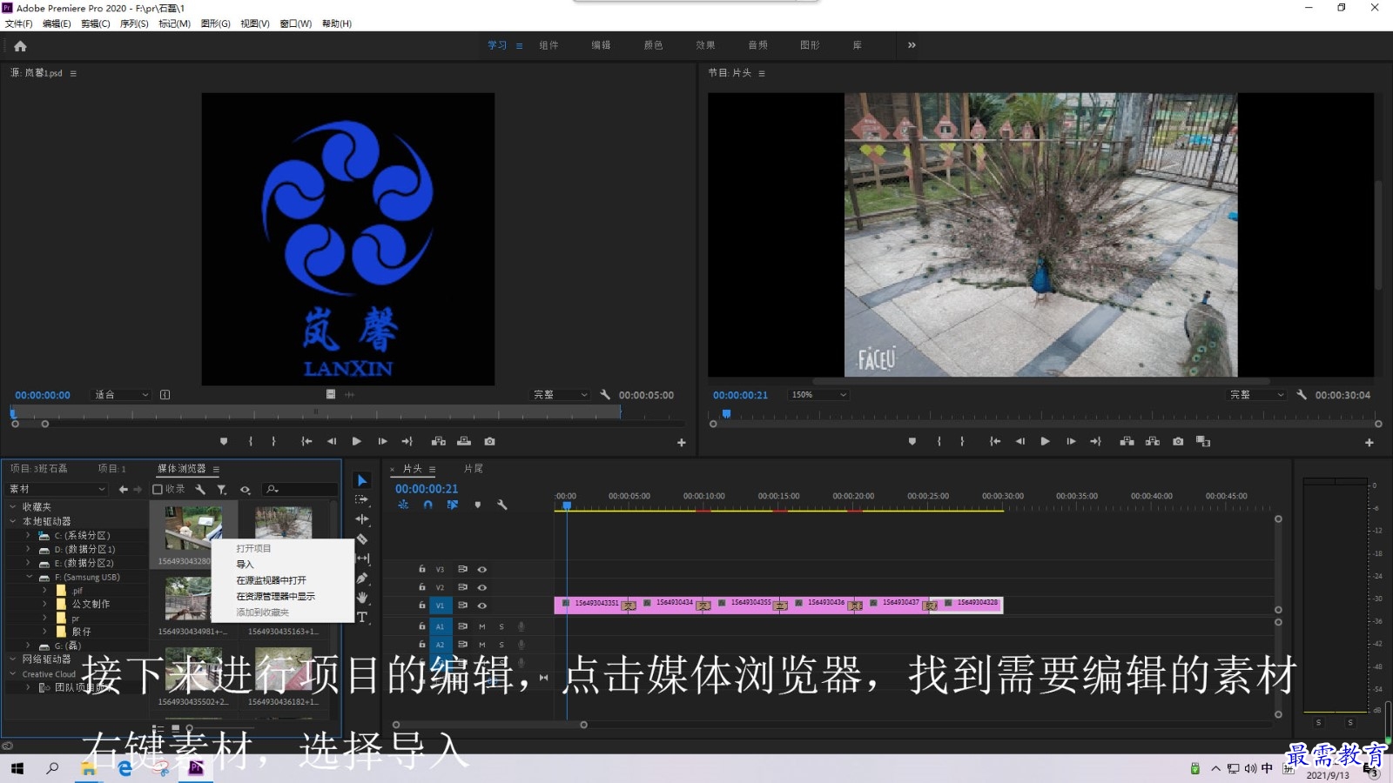
Task: Select the Type tool
Action: [362, 617]
